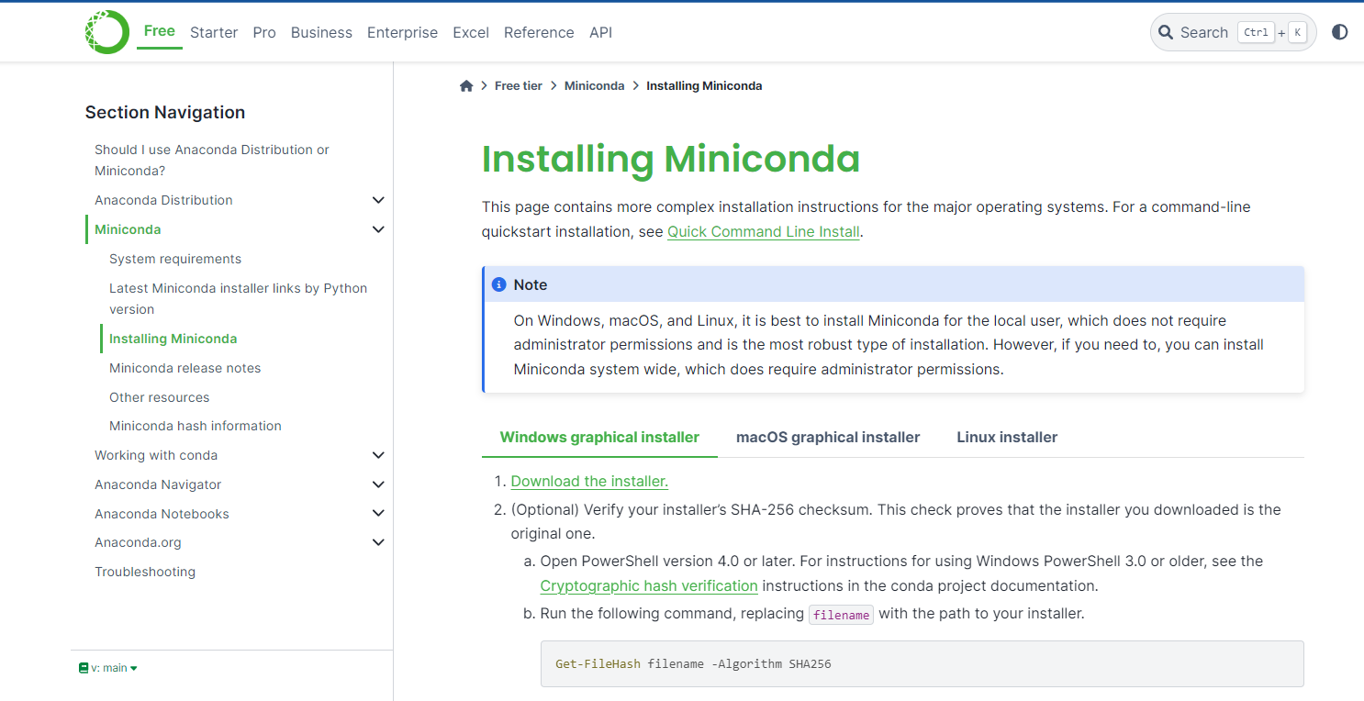
Task: Click the inline filename code text
Action: click(x=842, y=615)
